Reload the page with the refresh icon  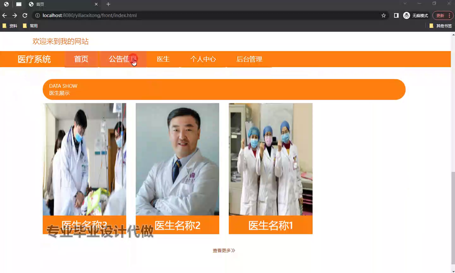click(25, 15)
